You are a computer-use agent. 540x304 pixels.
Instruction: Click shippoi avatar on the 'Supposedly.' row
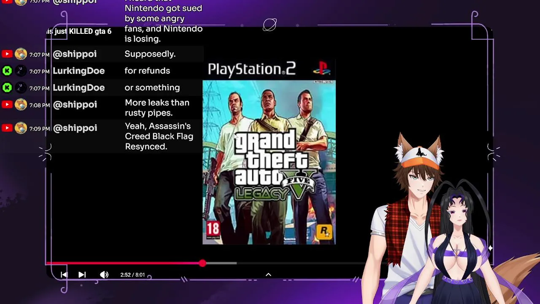click(21, 54)
